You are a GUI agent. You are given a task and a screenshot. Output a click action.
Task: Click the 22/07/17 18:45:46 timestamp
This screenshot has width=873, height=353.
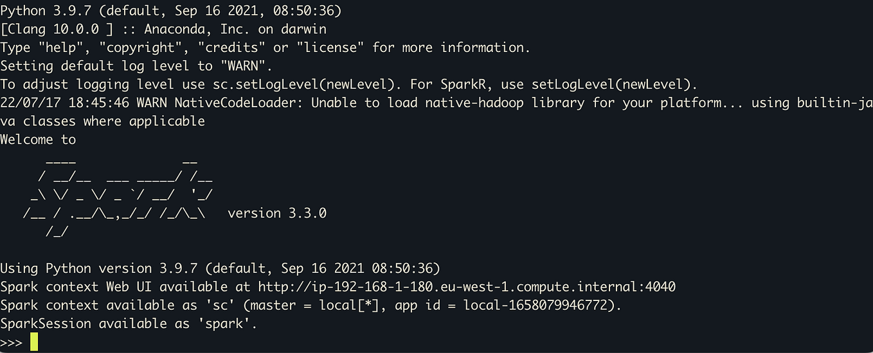pos(64,103)
